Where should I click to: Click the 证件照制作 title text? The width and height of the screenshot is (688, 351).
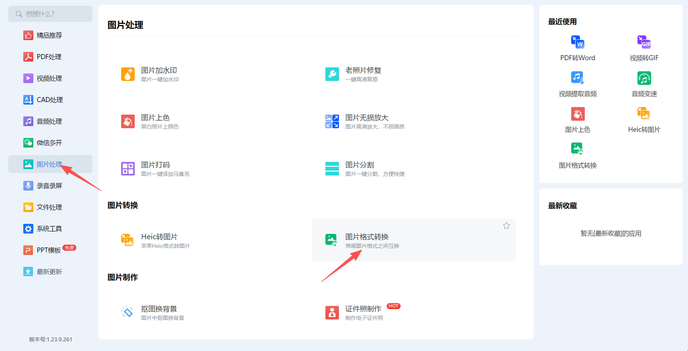(363, 309)
